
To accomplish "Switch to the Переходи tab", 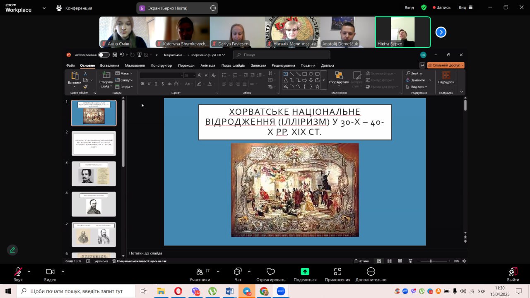I will tap(186, 65).
